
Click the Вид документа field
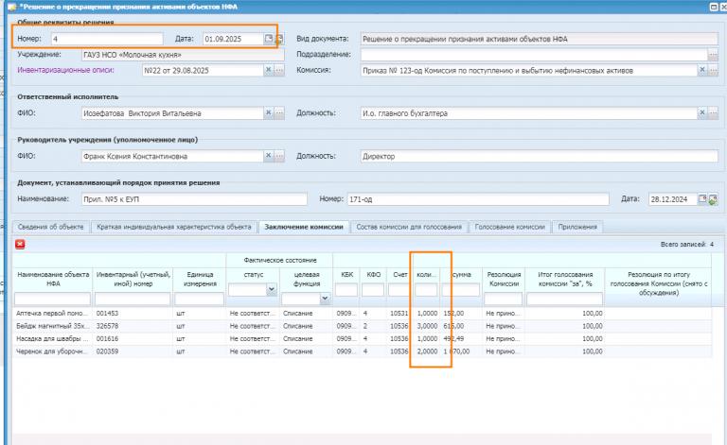pyautogui.click(x=540, y=39)
